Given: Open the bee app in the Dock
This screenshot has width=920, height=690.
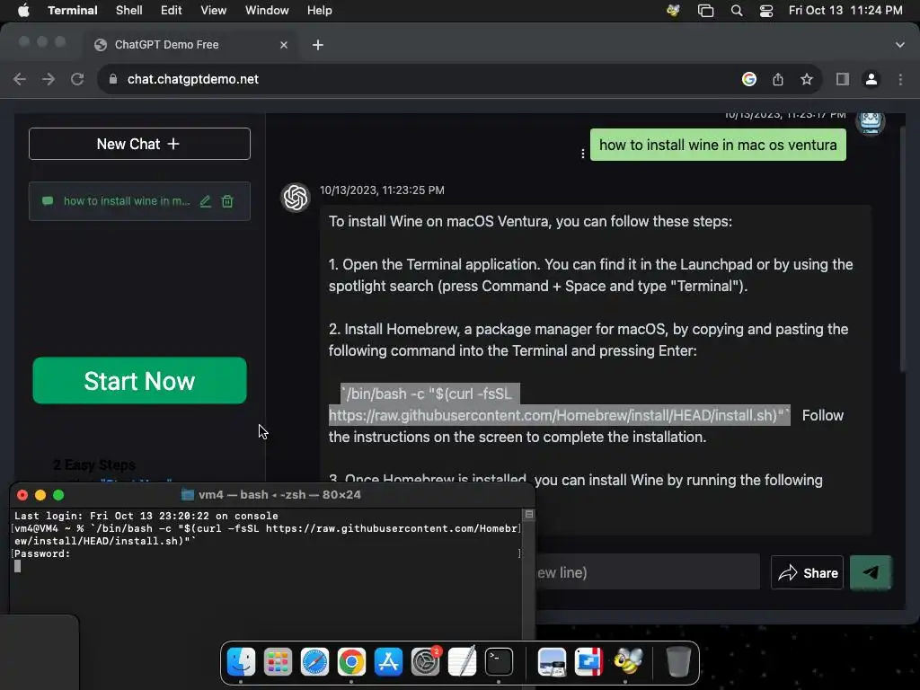Looking at the screenshot, I should pyautogui.click(x=626, y=662).
